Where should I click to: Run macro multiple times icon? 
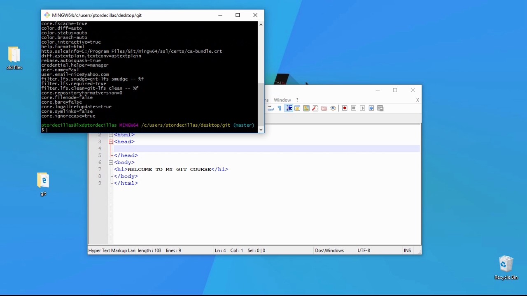pos(371,108)
